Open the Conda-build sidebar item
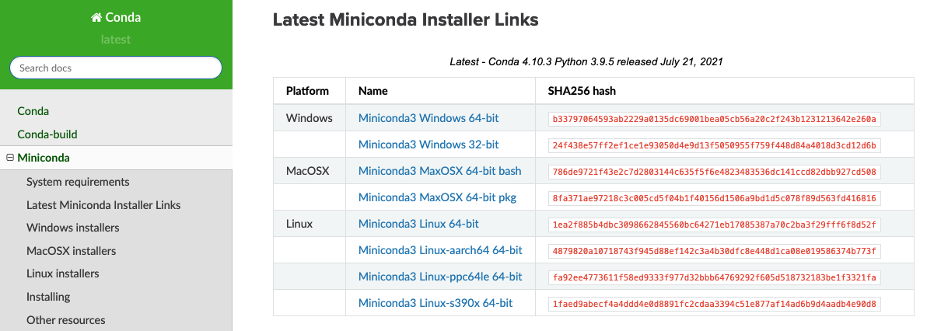The height and width of the screenshot is (331, 948). (x=47, y=134)
